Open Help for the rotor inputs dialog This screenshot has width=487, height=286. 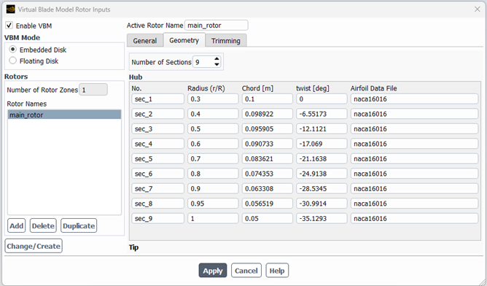pos(277,271)
